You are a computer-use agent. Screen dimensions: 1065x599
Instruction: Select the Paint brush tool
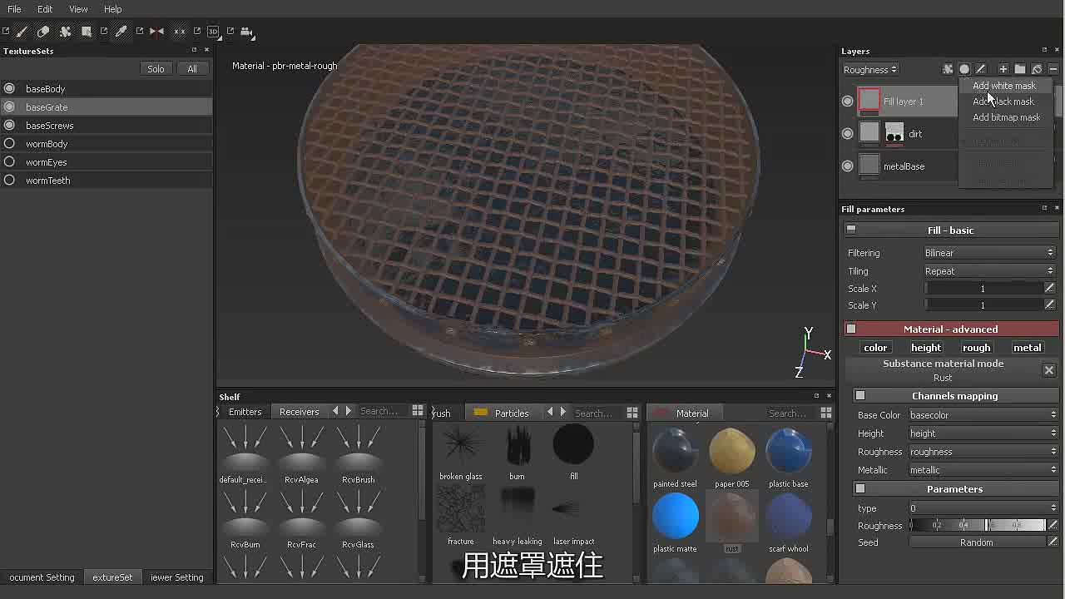pyautogui.click(x=22, y=32)
